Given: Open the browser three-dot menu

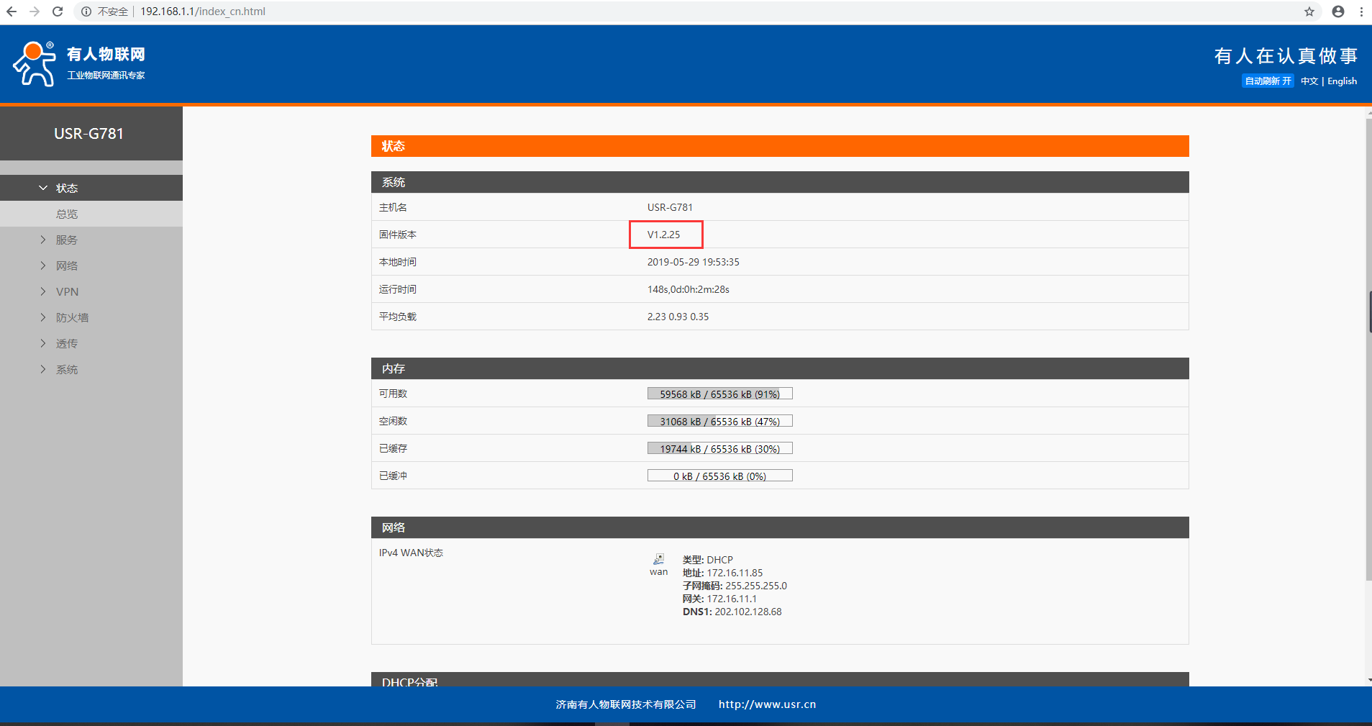Looking at the screenshot, I should click(x=1361, y=12).
